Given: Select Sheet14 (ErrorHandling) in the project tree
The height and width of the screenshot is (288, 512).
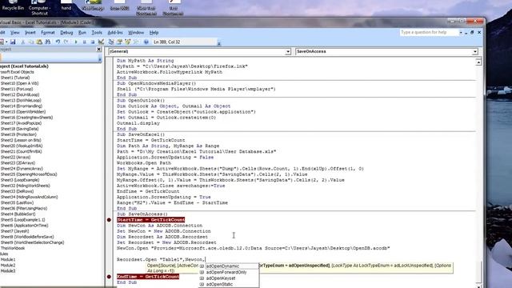Looking at the screenshot, I should click(22, 106).
